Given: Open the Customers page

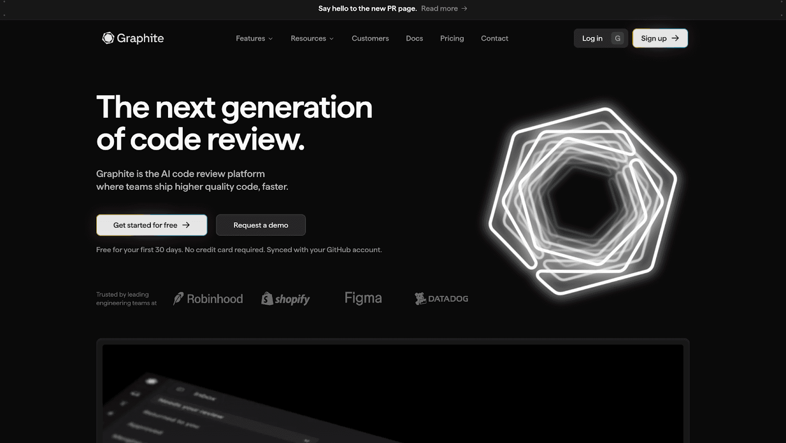Looking at the screenshot, I should pyautogui.click(x=370, y=38).
